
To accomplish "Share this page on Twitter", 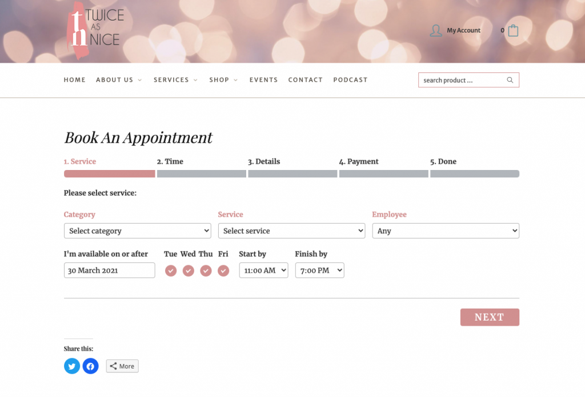I will coord(72,366).
